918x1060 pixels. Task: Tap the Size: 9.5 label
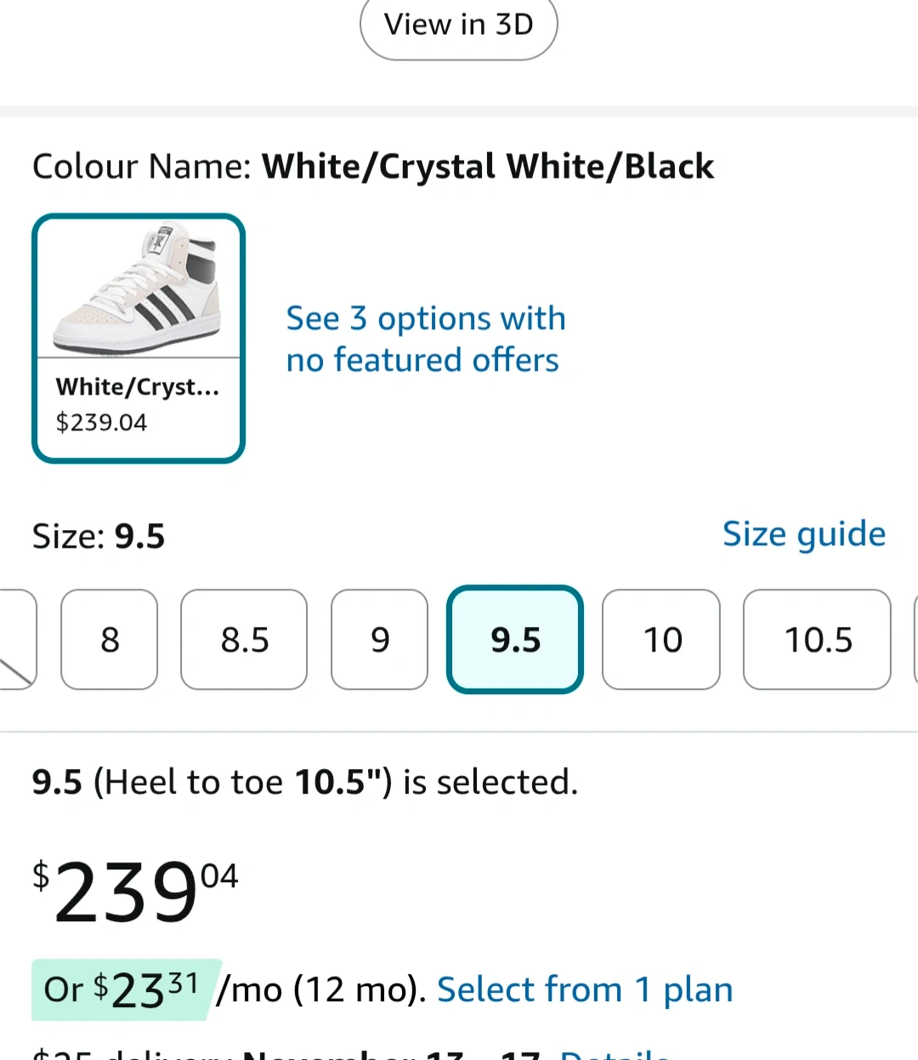coord(99,537)
